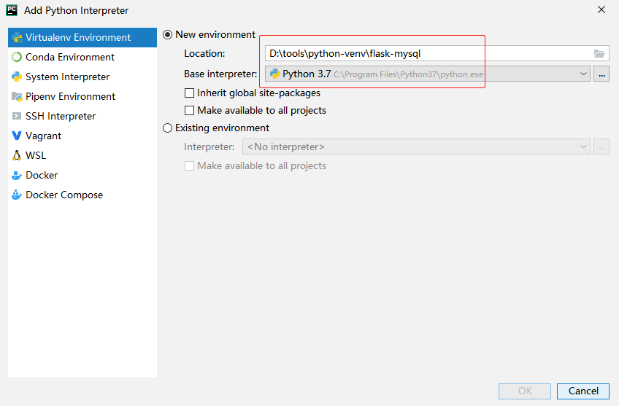Click the Conda Environment circle icon
This screenshot has height=406, width=619.
coord(17,57)
